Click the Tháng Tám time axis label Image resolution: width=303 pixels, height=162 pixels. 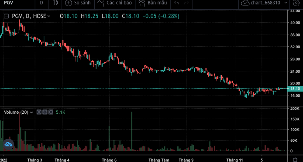(159, 160)
